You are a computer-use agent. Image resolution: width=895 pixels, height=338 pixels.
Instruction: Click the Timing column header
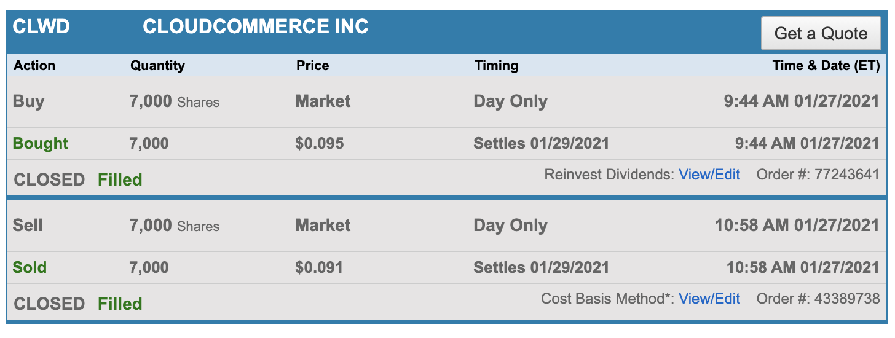click(x=496, y=66)
